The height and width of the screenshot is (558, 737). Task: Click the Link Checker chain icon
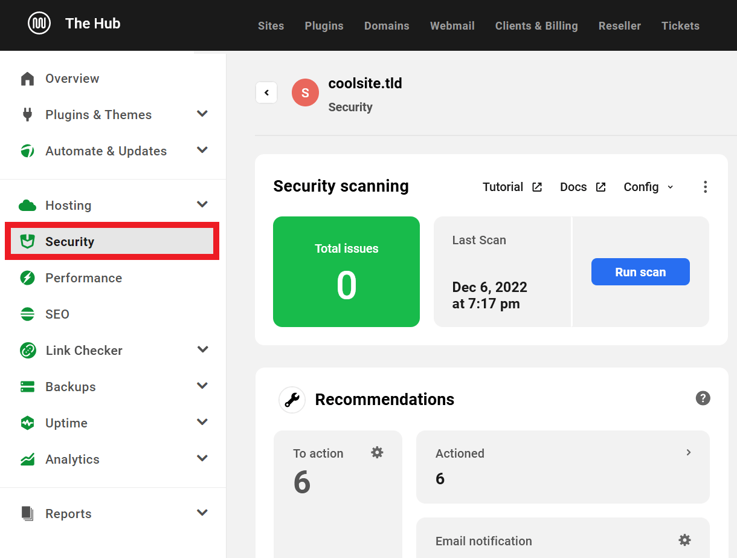[28, 351]
